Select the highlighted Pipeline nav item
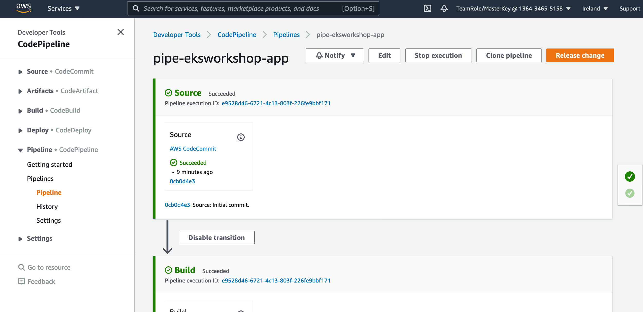Screen dimensions: 643x312 pyautogui.click(x=49, y=192)
